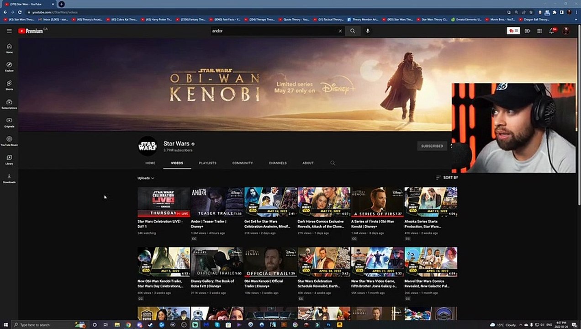Open Explore in the left sidebar
The height and width of the screenshot is (329, 581).
click(9, 67)
